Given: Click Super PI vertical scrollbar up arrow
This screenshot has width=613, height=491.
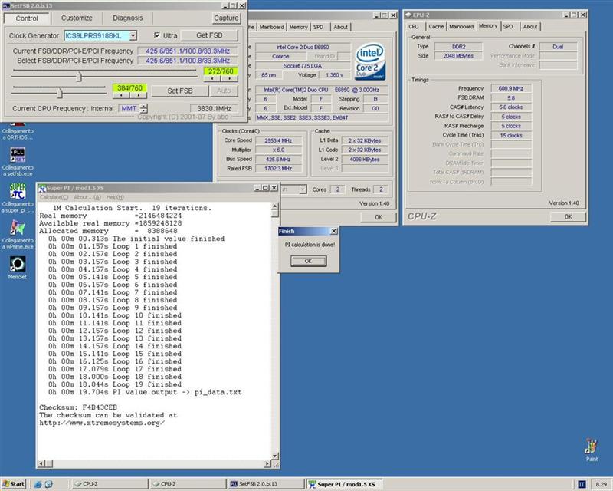Looking at the screenshot, I should coord(275,206).
